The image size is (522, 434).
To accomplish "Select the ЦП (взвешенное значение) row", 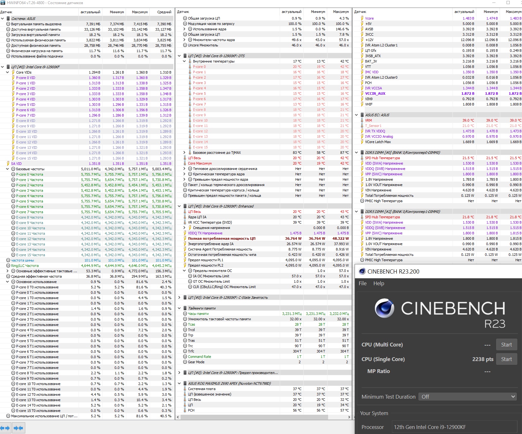I will click(x=264, y=394).
